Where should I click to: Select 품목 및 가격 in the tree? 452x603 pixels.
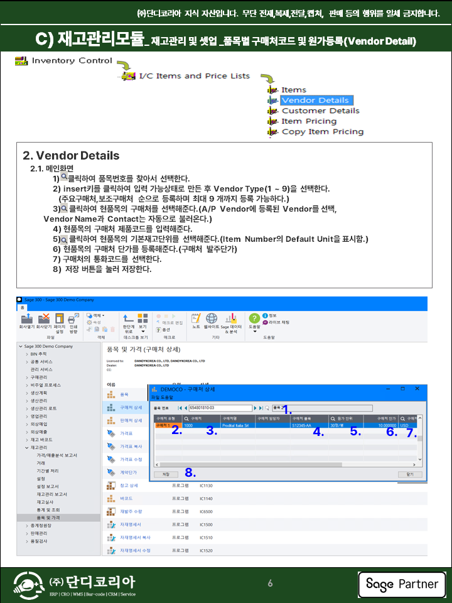[48, 518]
